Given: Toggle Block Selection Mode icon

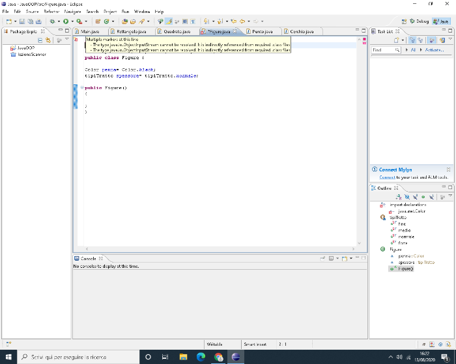Looking at the screenshot, I should [185, 21].
